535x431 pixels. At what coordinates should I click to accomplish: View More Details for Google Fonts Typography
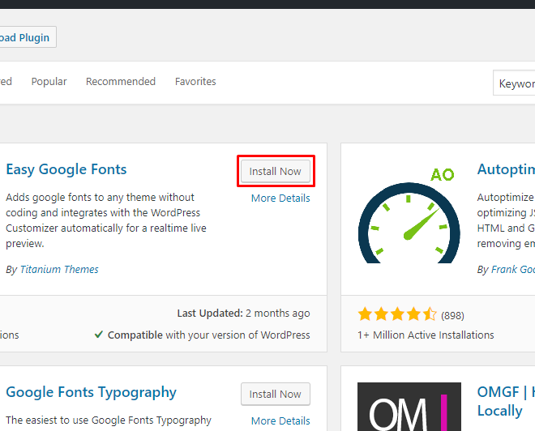coord(280,421)
